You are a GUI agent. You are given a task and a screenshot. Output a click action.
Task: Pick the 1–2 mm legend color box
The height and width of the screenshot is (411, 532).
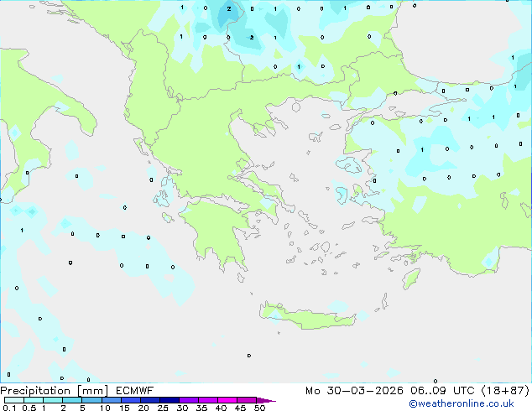(x=53, y=400)
